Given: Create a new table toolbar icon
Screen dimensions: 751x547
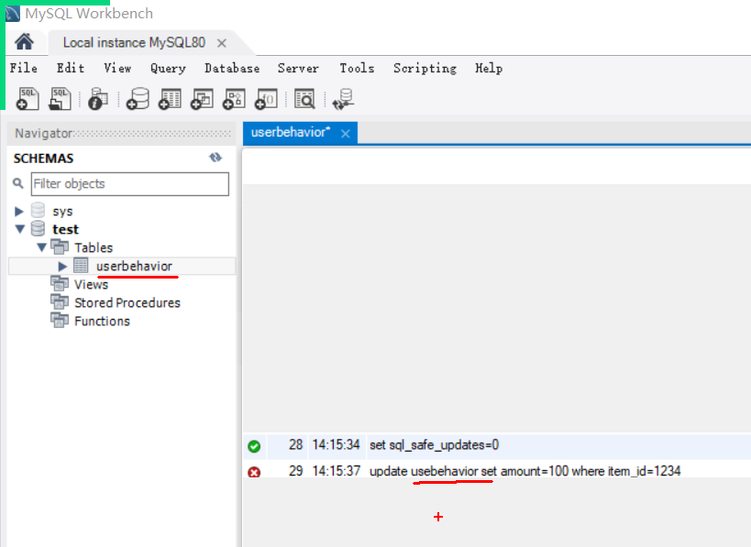Looking at the screenshot, I should [x=170, y=99].
